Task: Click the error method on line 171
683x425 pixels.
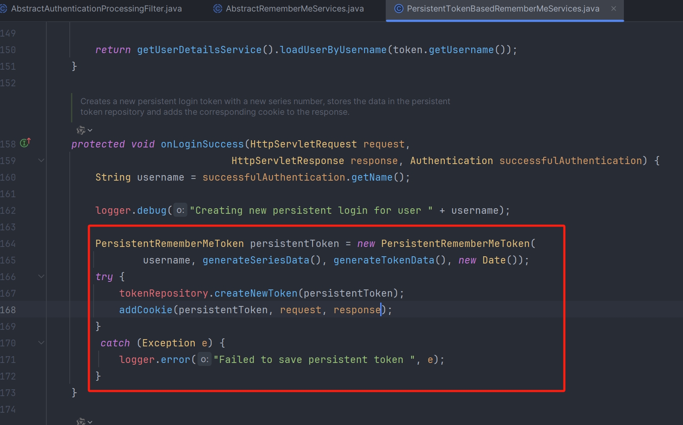Action: pyautogui.click(x=176, y=360)
